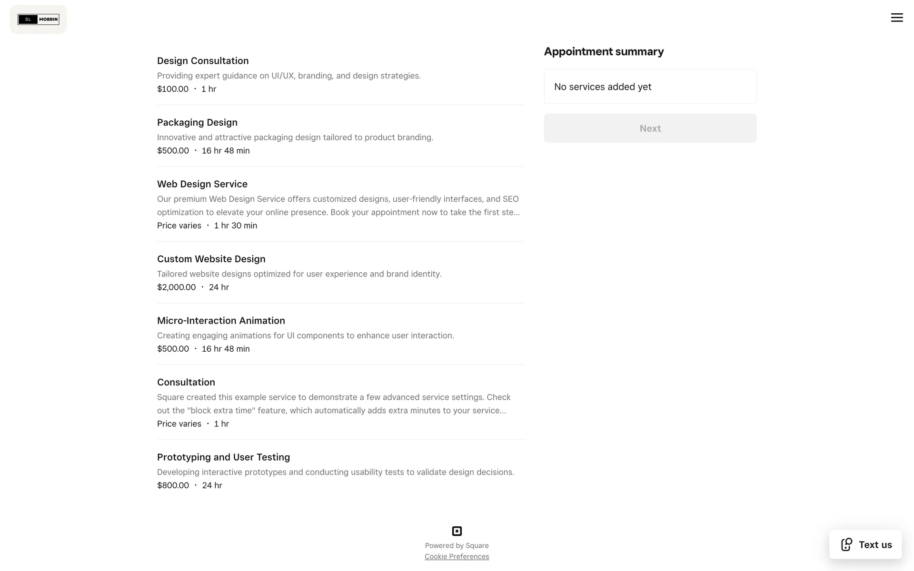Choose the Packaging Design service
Image resolution: width=914 pixels, height=571 pixels.
tap(197, 122)
